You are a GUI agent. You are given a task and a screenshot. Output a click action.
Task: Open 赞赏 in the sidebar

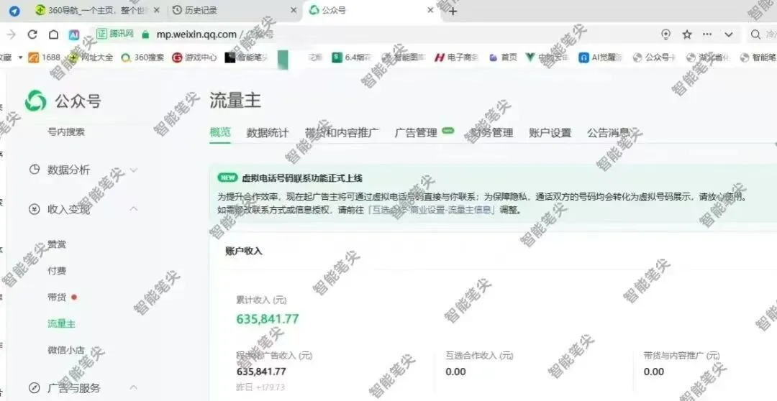tap(57, 244)
